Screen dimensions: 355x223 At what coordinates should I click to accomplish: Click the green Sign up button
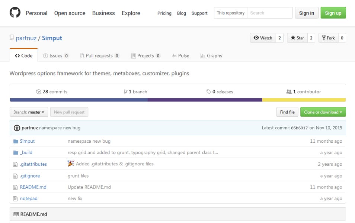(333, 13)
